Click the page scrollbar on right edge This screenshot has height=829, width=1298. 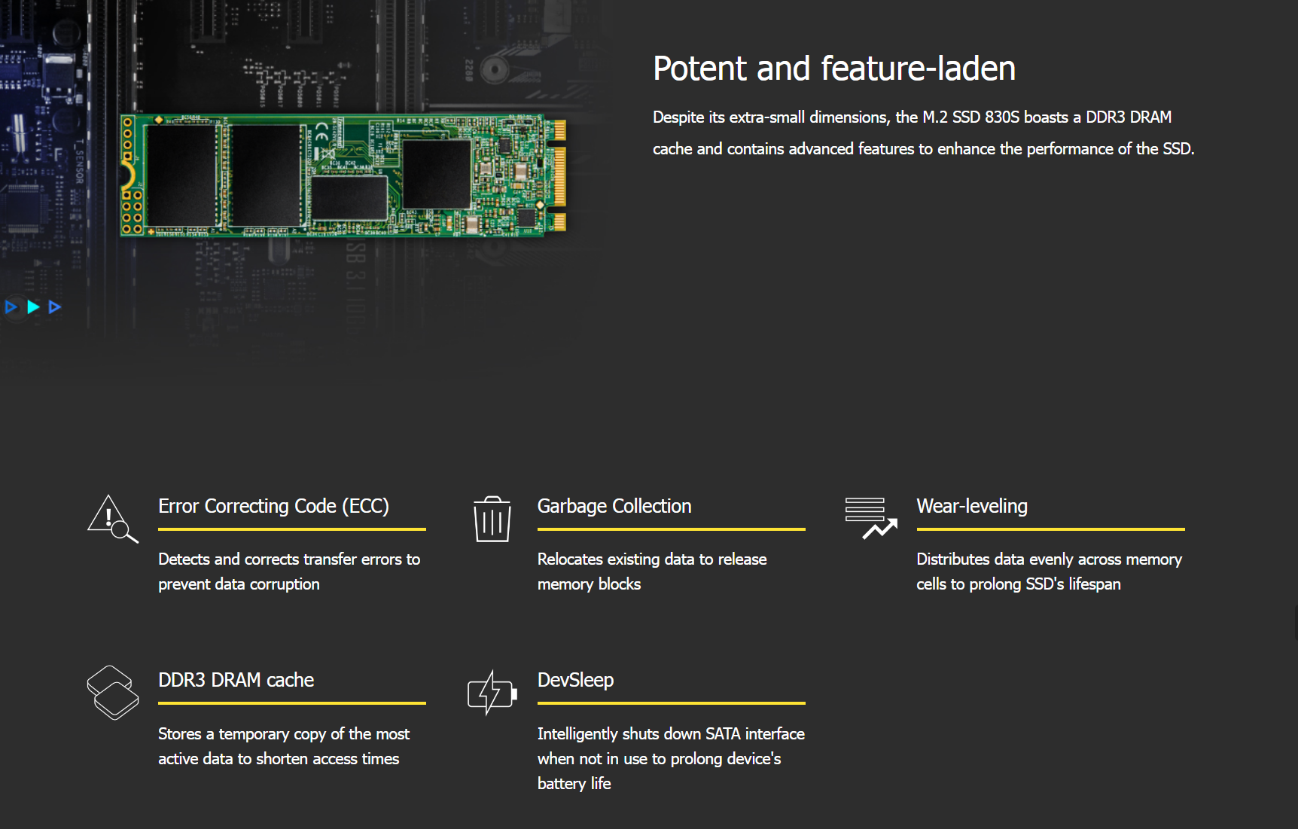(1295, 623)
